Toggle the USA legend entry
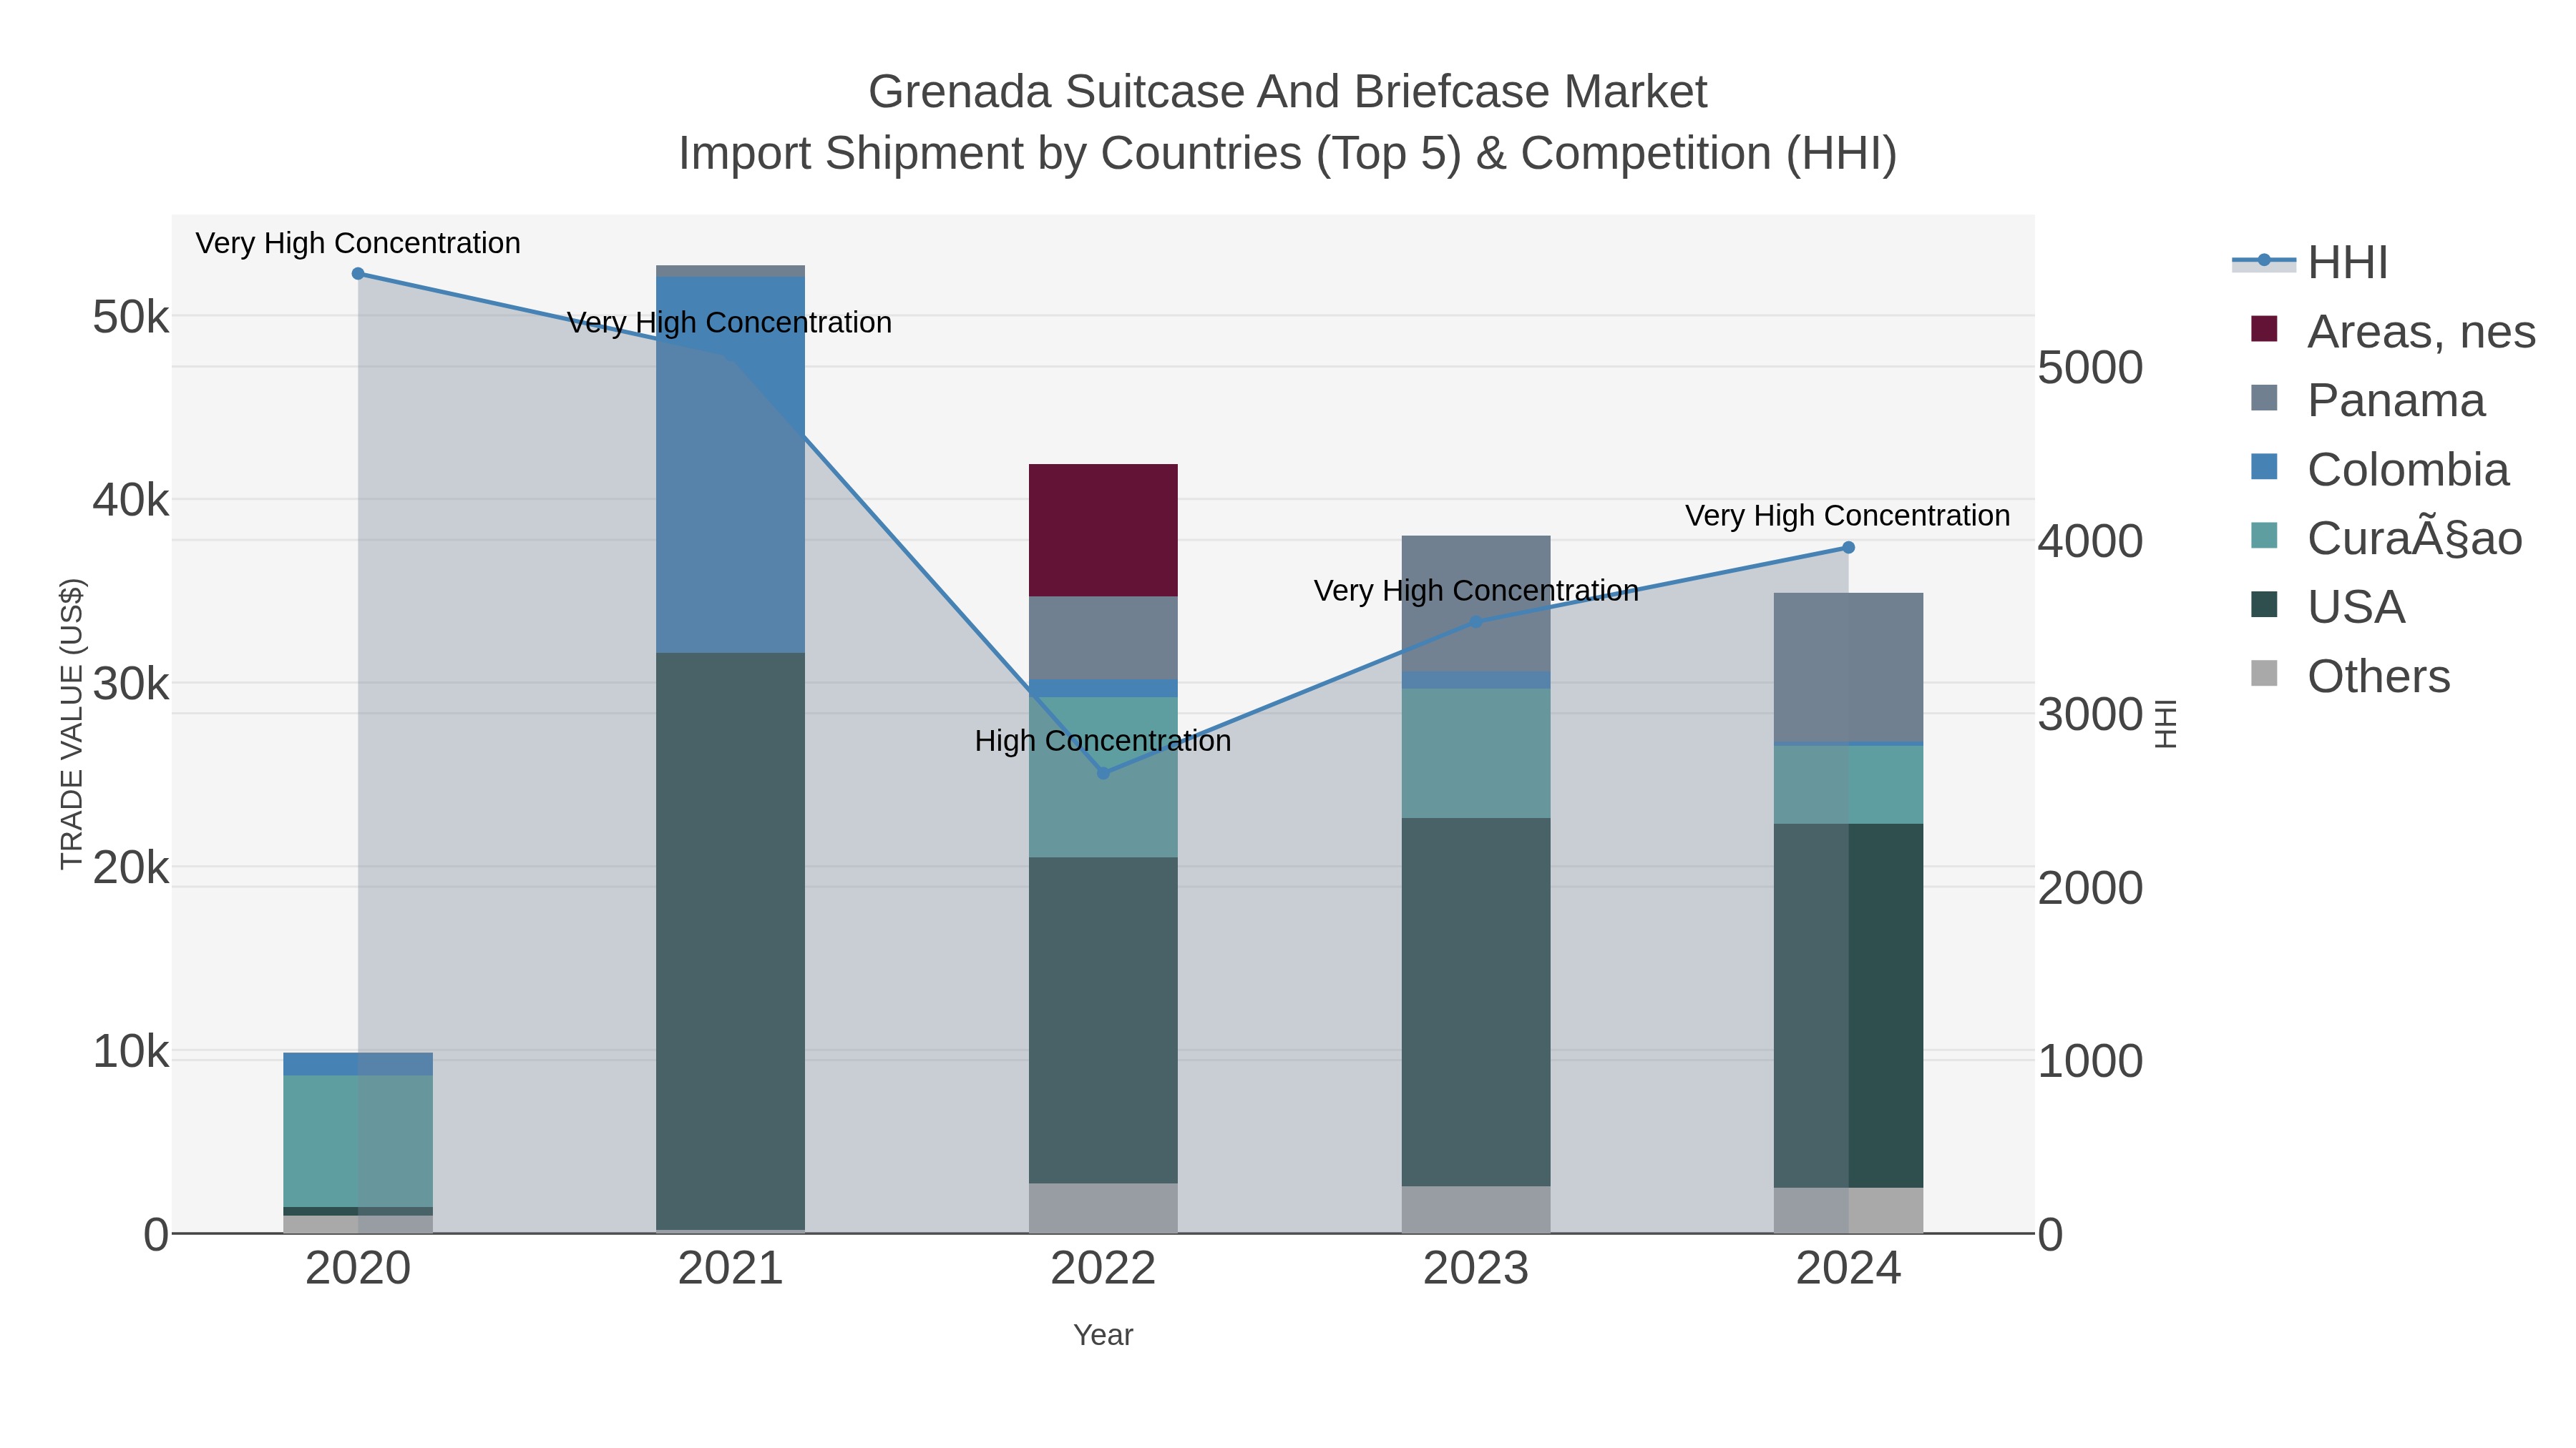This screenshot has height=1448, width=2576. pos(2327,608)
